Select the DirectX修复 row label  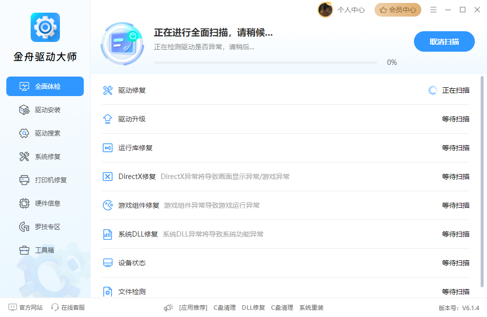137,177
